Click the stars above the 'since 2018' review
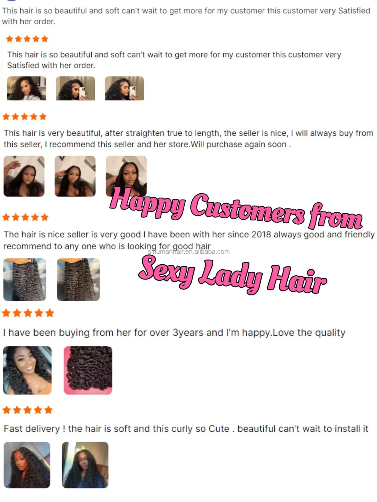Image resolution: width=377 pixels, height=502 pixels. (25, 217)
